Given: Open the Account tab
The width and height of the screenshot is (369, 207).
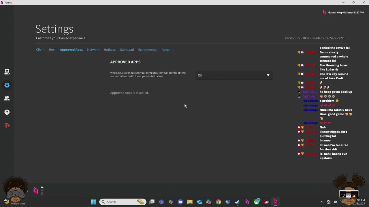Looking at the screenshot, I should pos(167,50).
